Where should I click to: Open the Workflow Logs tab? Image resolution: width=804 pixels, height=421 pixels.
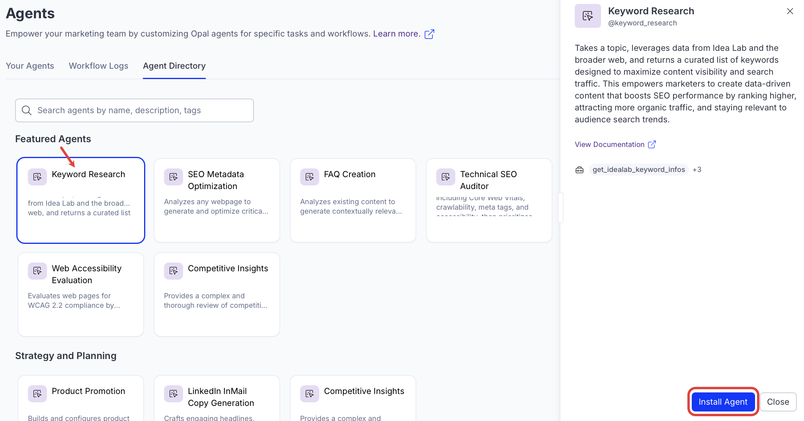[98, 66]
